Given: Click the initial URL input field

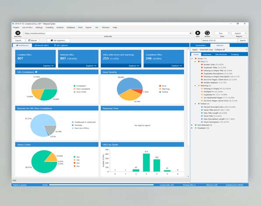Looking at the screenshot, I should tap(108, 33).
